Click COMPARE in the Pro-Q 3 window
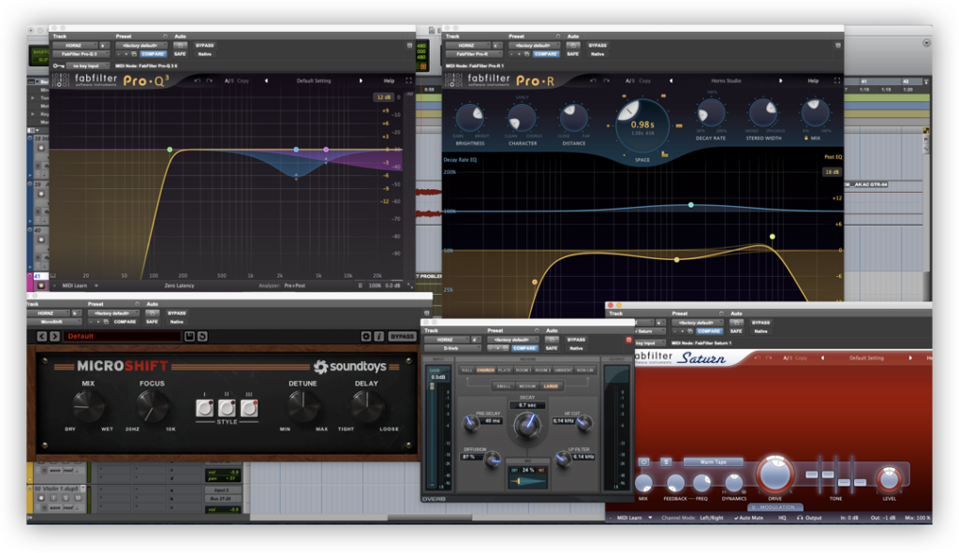The width and height of the screenshot is (959, 553). 153,53
